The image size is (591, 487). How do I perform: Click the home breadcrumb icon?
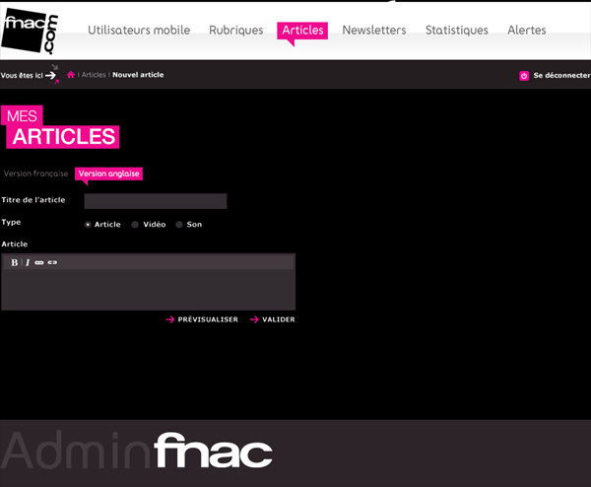(x=71, y=75)
